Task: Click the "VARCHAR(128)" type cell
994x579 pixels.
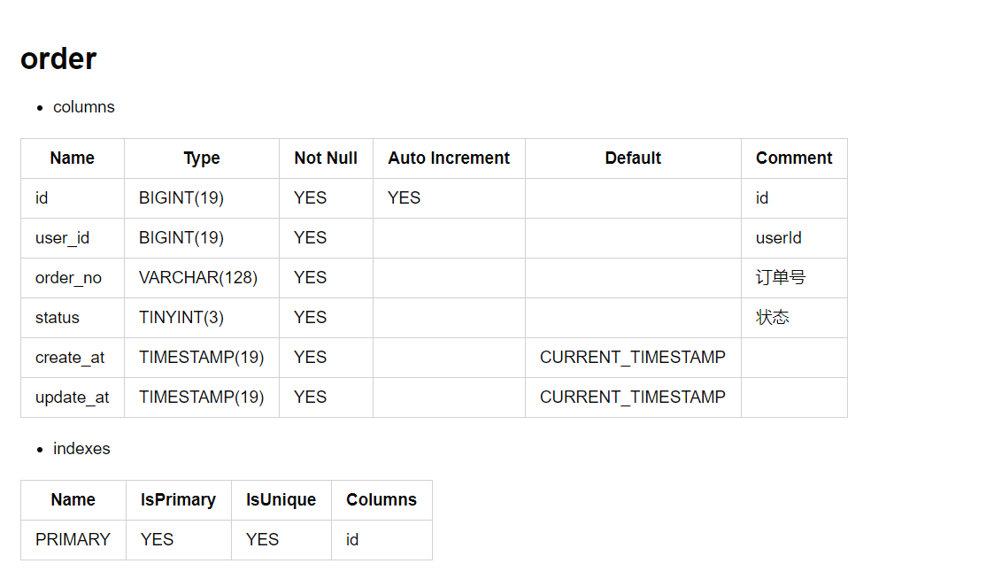Action: coord(198,278)
